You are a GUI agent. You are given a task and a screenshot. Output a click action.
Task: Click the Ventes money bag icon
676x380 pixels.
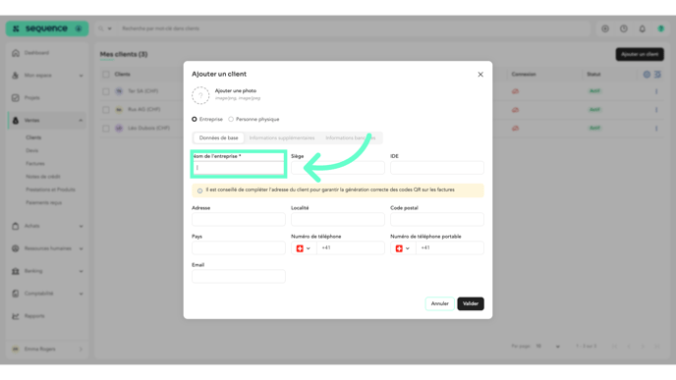point(16,120)
